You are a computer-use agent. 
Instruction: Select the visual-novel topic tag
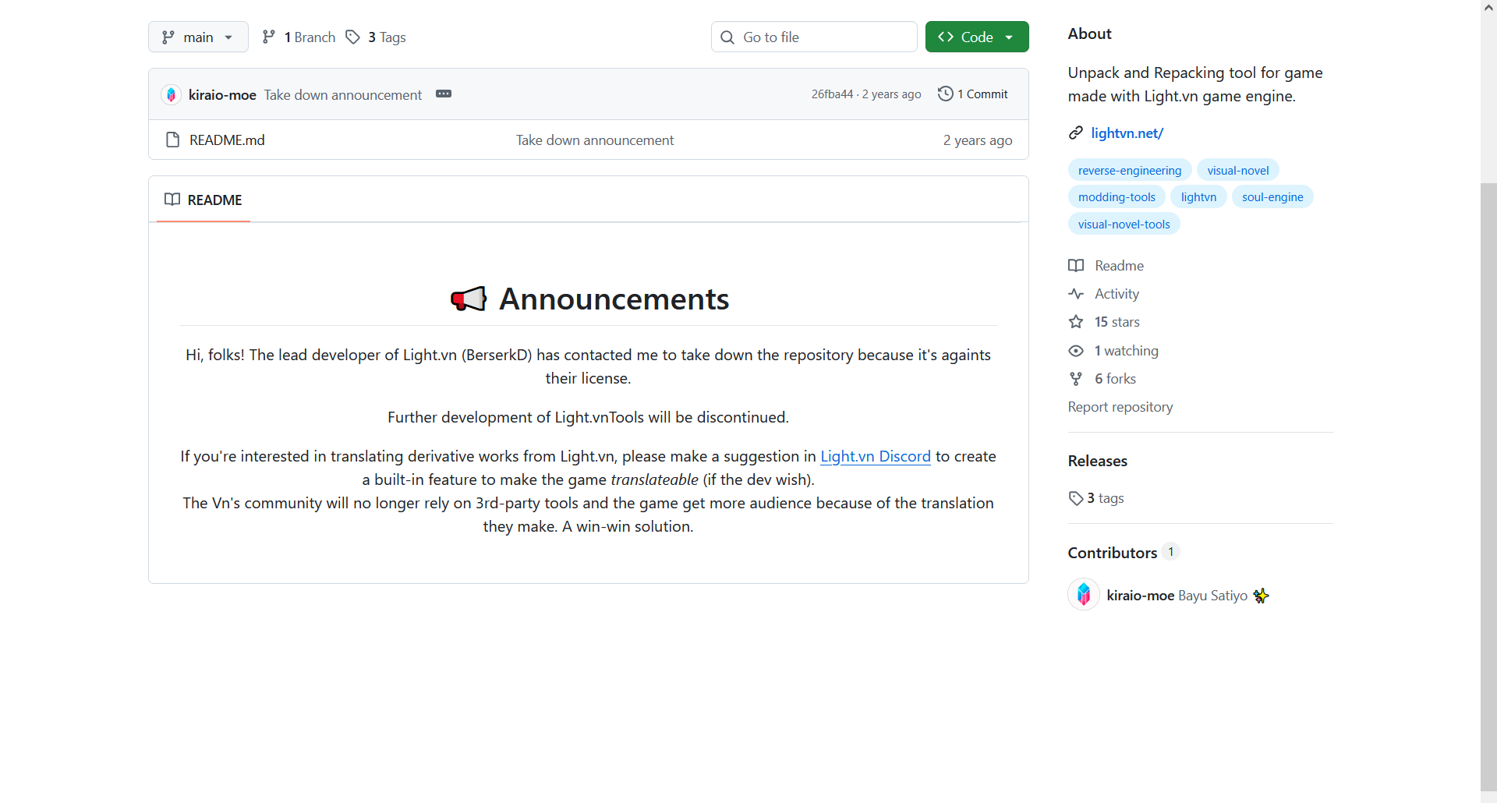pyautogui.click(x=1238, y=170)
